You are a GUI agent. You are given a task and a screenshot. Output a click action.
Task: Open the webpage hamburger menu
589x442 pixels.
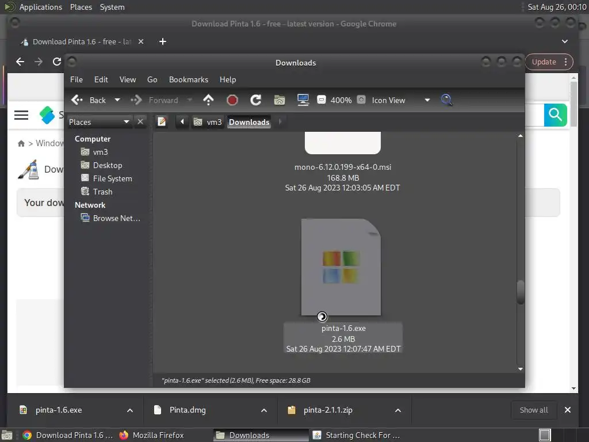(21, 115)
